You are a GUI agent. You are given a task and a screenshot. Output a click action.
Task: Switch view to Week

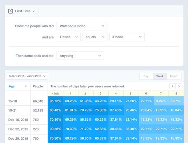coord(160,76)
